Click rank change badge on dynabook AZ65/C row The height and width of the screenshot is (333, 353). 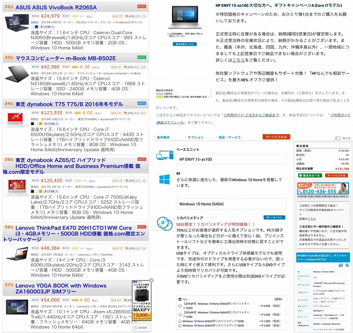click(x=141, y=159)
